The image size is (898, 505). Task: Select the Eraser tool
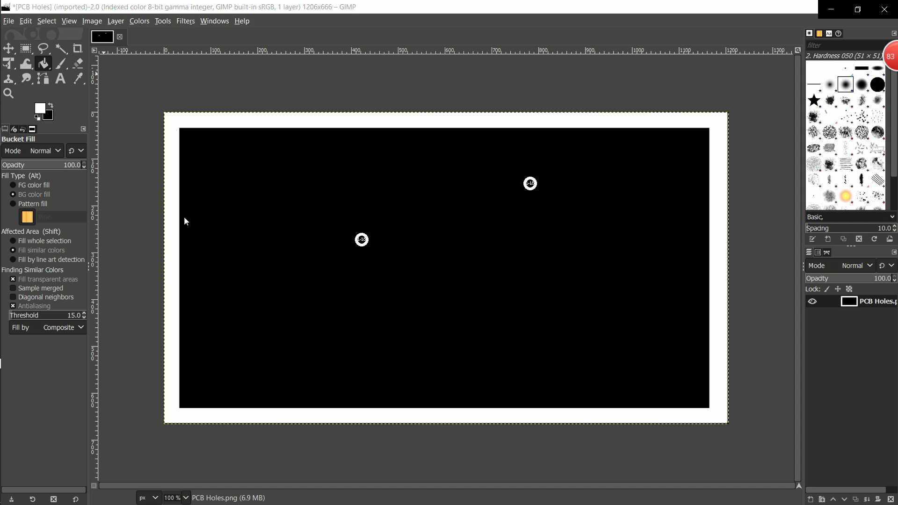point(78,63)
